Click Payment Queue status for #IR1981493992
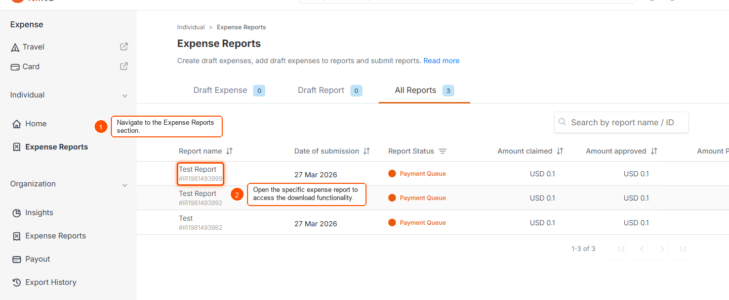729x300 pixels. coord(417,198)
